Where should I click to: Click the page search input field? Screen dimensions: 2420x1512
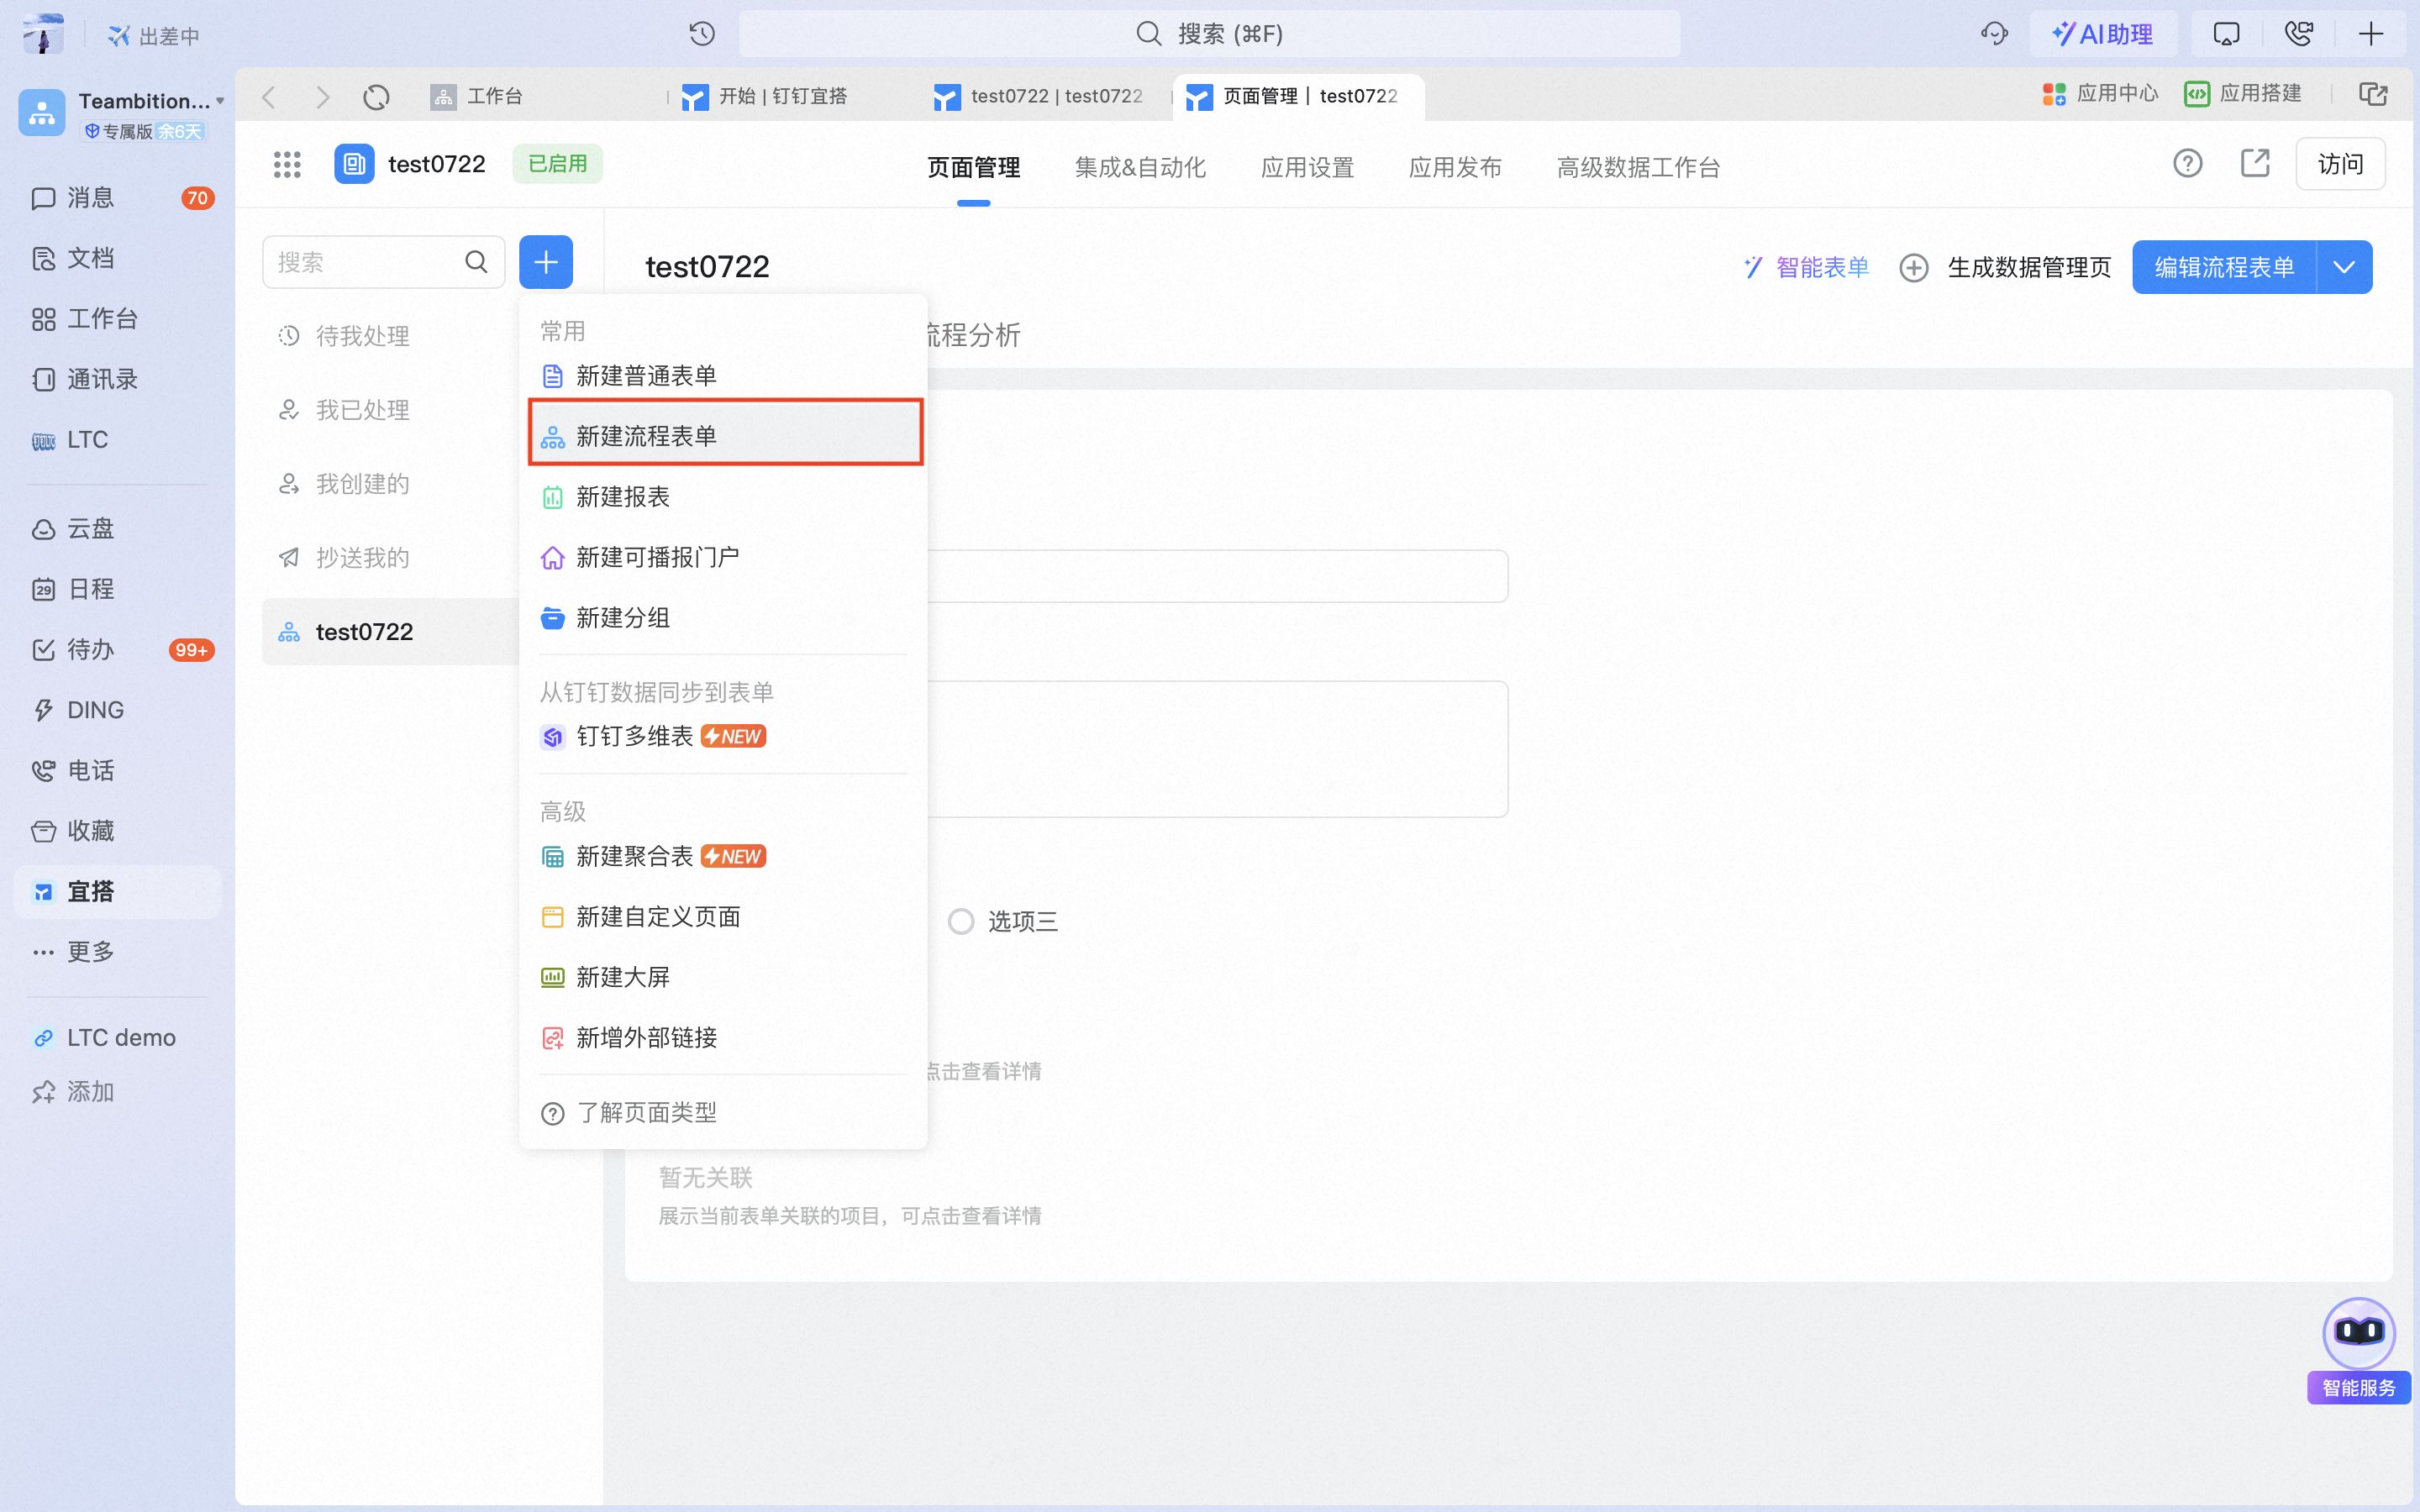(x=383, y=262)
